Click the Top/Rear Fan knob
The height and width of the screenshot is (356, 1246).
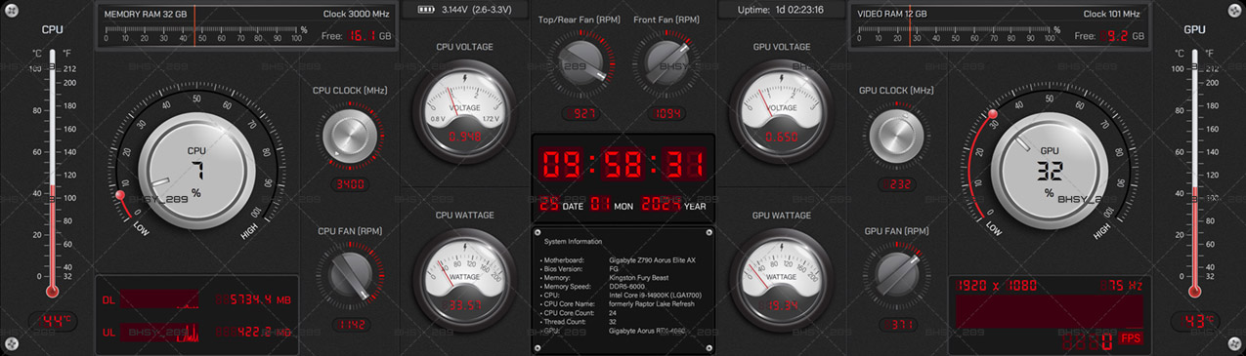(582, 62)
